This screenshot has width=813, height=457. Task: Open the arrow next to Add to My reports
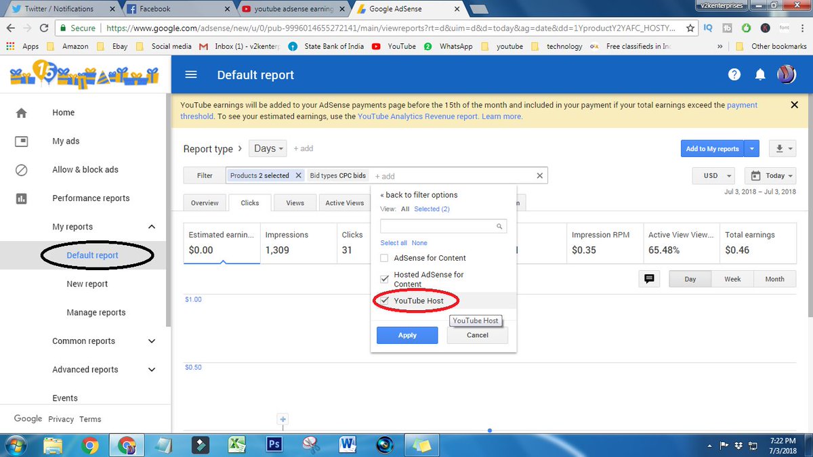pos(751,148)
